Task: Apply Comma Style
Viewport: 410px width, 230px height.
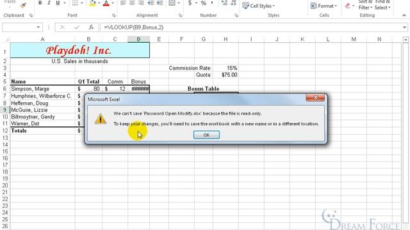Action: point(212,3)
